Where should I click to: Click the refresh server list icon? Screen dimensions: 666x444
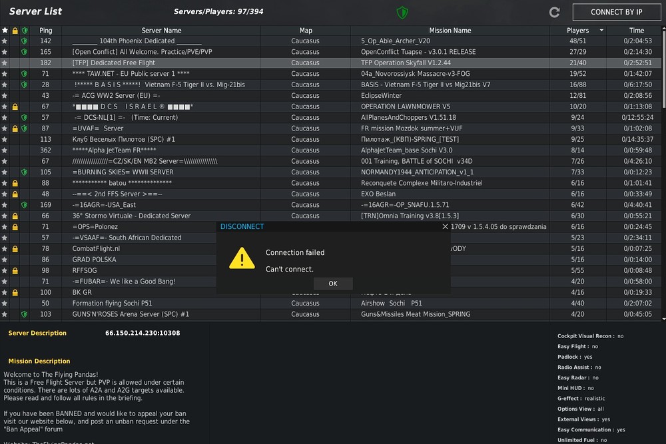pos(554,12)
